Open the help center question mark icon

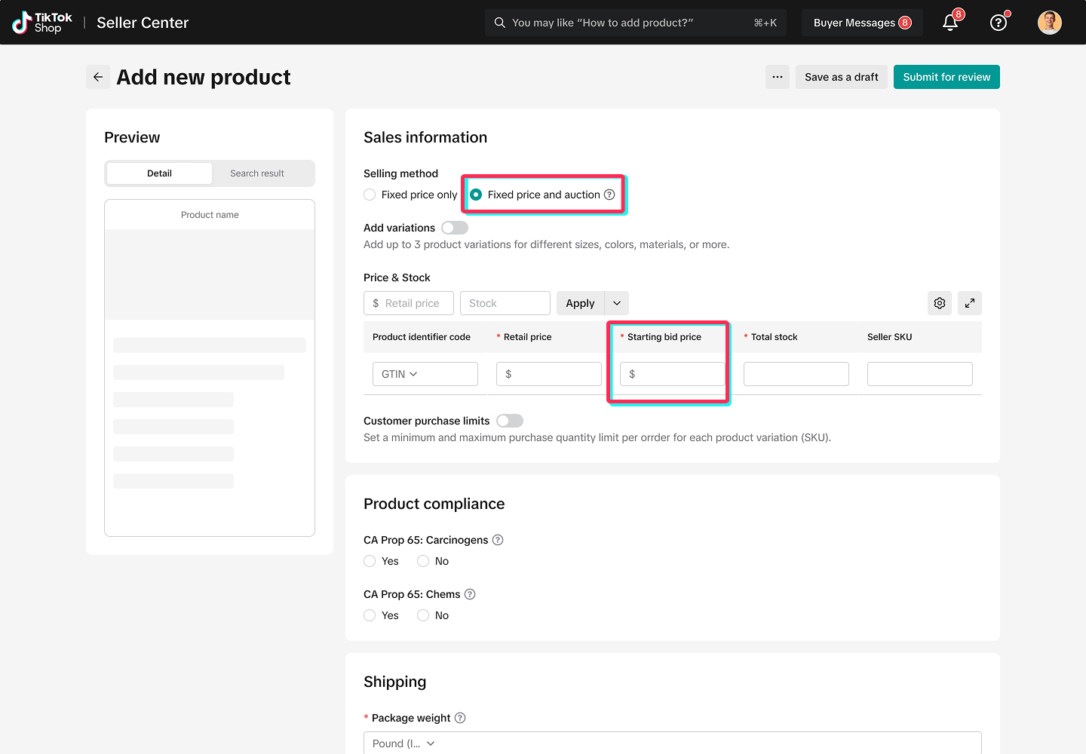999,23
